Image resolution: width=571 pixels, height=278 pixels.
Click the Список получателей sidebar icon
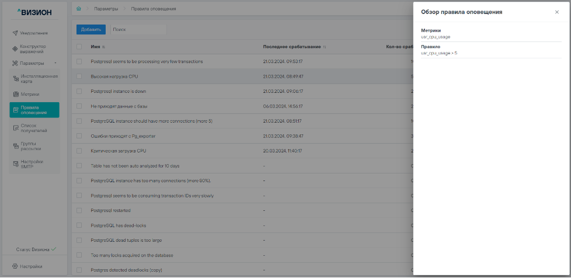click(16, 128)
